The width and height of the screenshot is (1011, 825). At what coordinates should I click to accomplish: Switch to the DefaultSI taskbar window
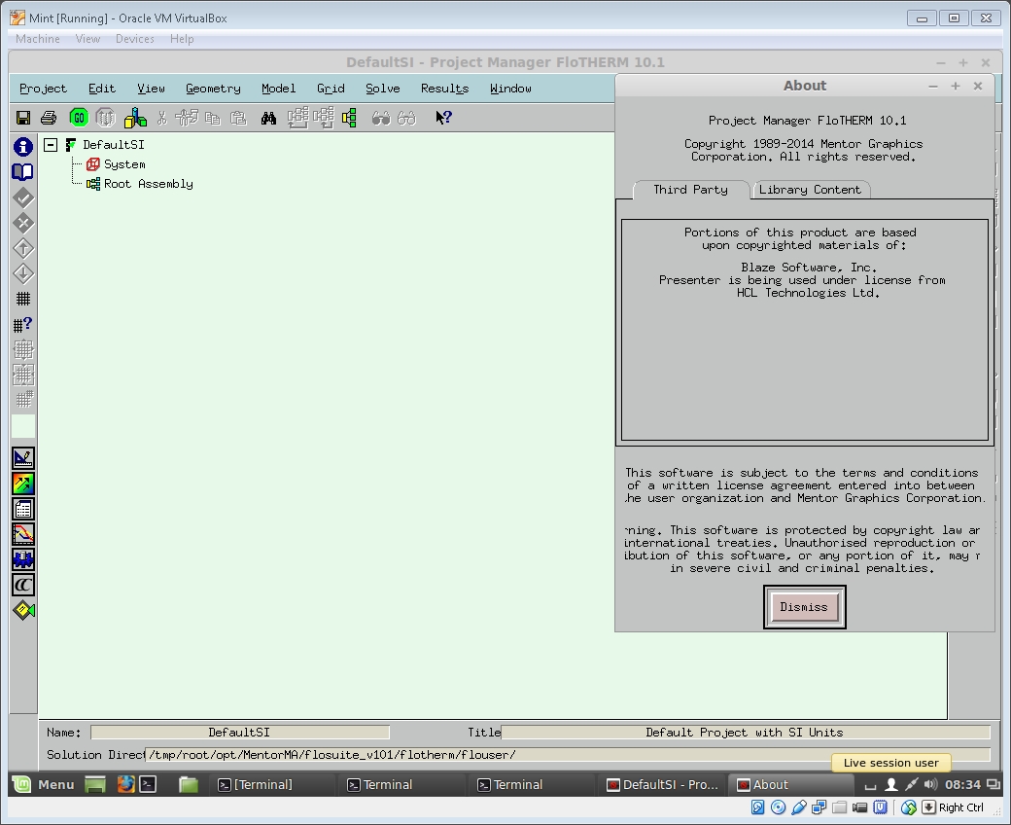(x=663, y=784)
